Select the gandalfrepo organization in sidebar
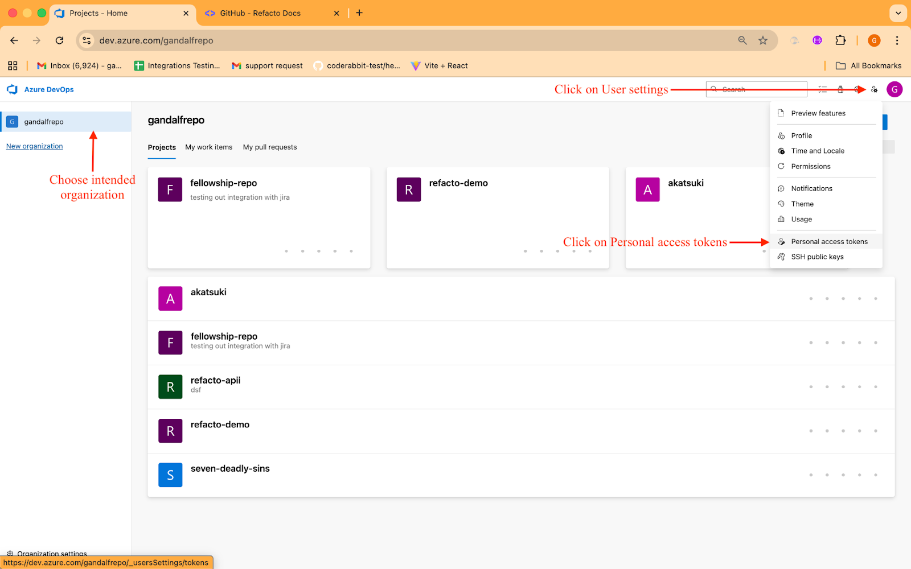 click(x=66, y=122)
